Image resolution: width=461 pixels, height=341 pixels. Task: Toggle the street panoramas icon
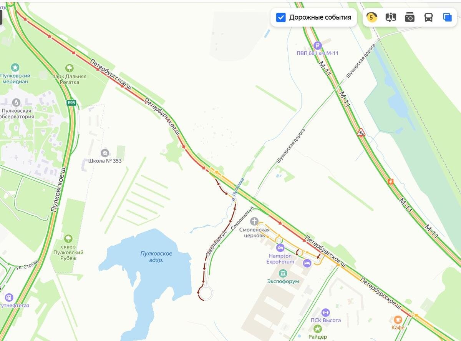(391, 17)
